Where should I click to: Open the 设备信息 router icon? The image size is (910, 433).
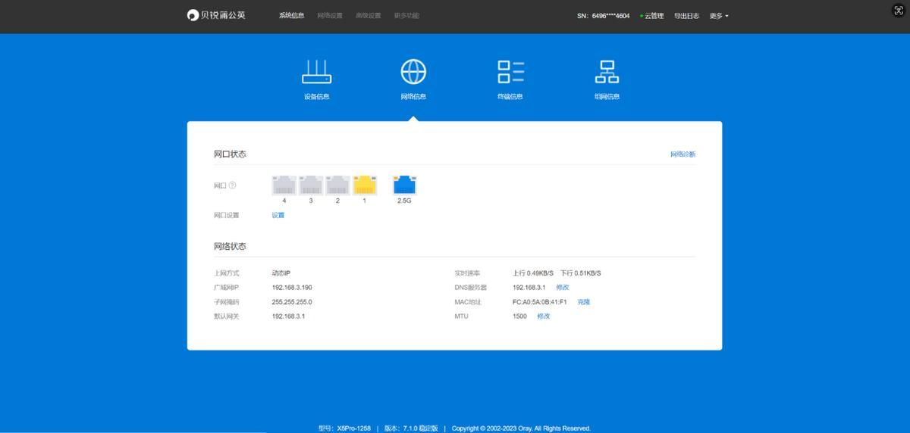point(317,72)
